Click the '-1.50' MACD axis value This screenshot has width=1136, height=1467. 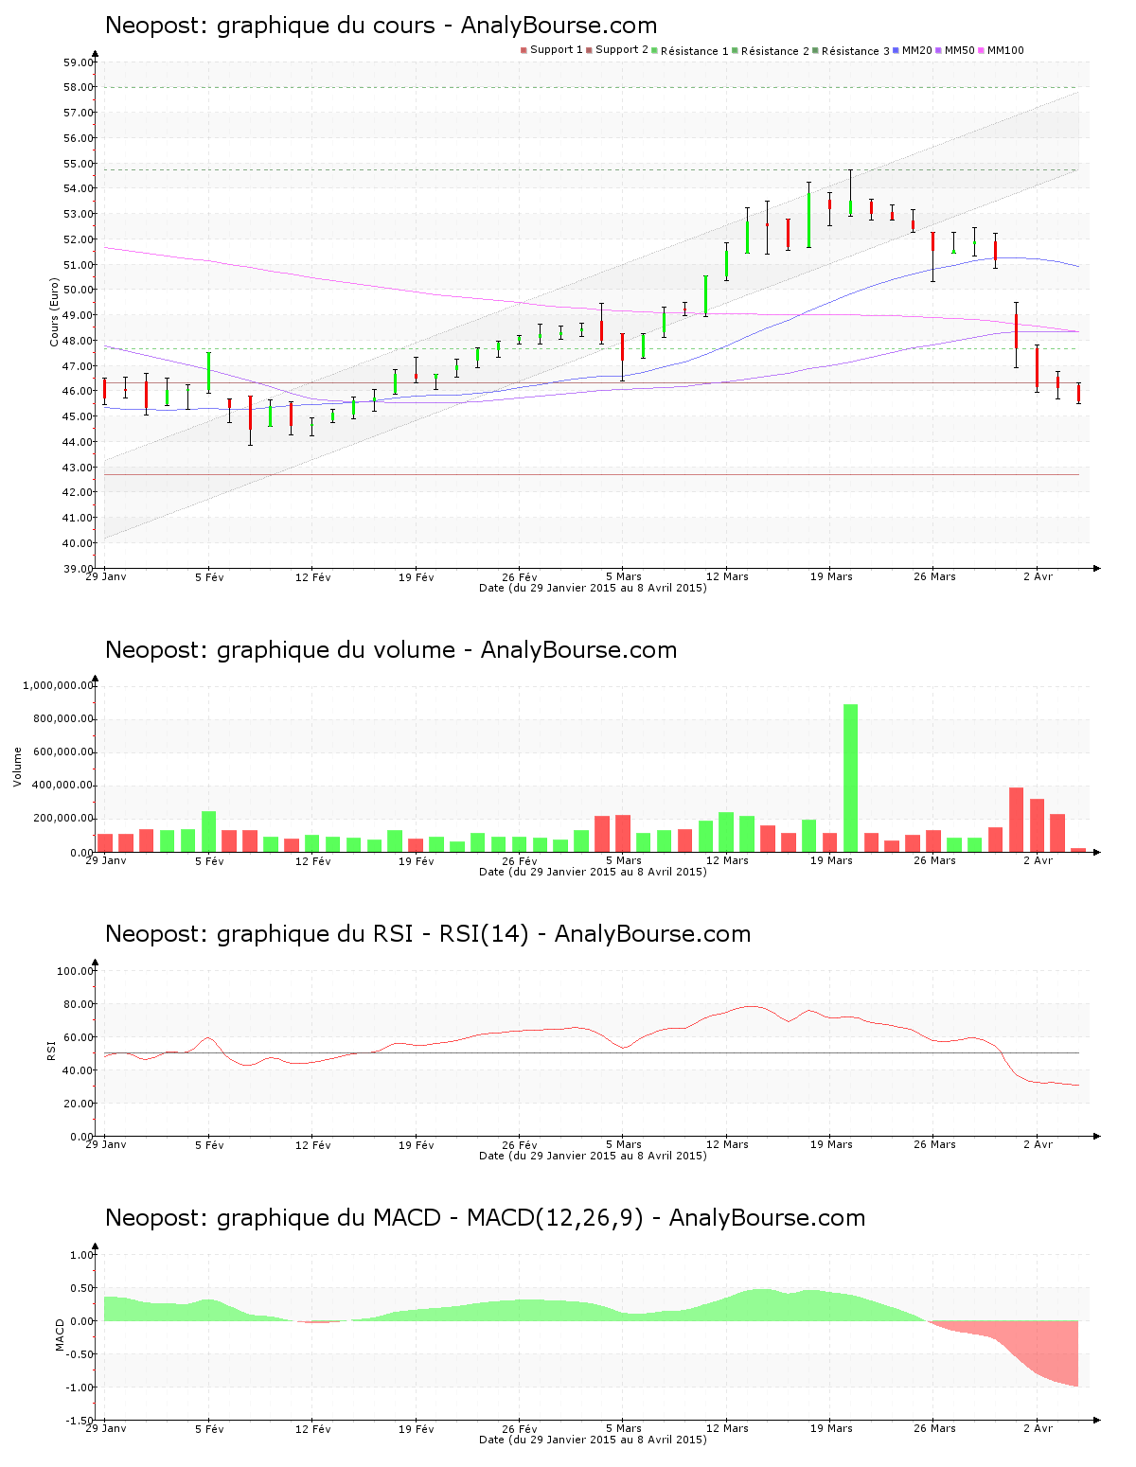(x=80, y=1421)
